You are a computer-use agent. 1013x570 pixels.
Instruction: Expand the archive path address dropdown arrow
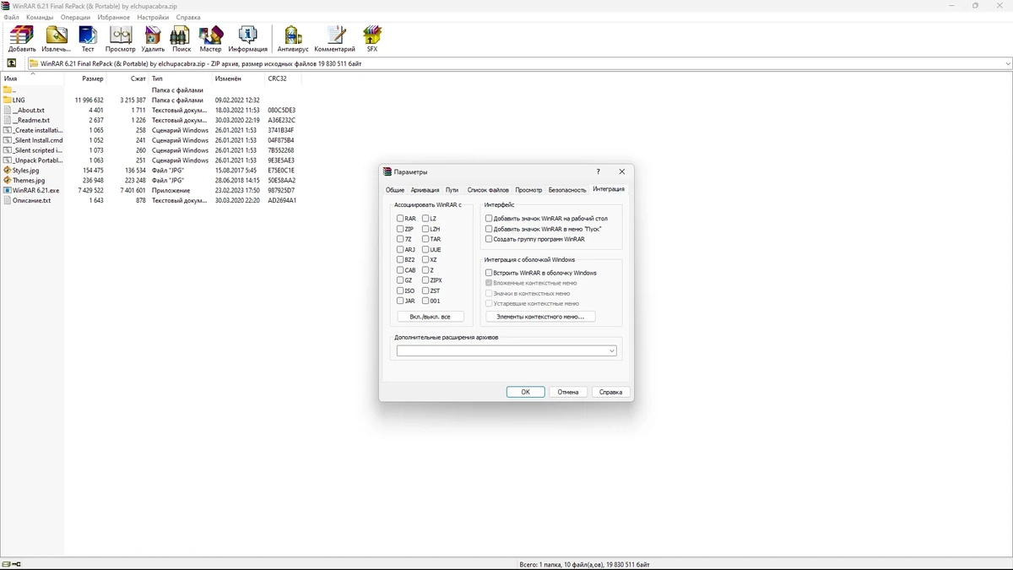point(1008,63)
